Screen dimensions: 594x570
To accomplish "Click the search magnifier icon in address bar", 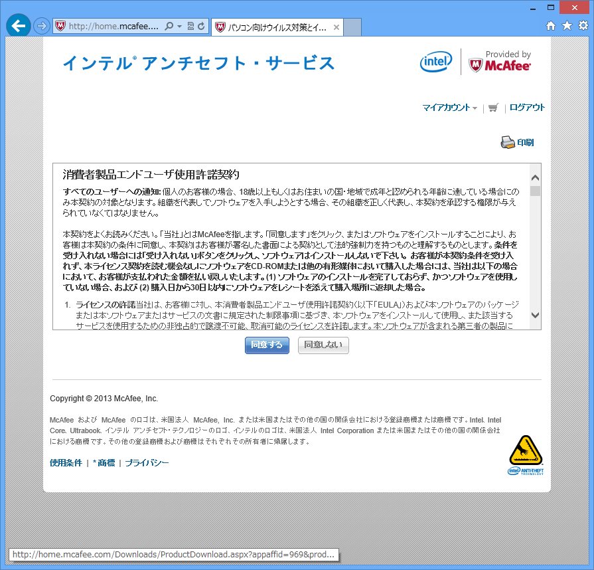I will (x=169, y=26).
